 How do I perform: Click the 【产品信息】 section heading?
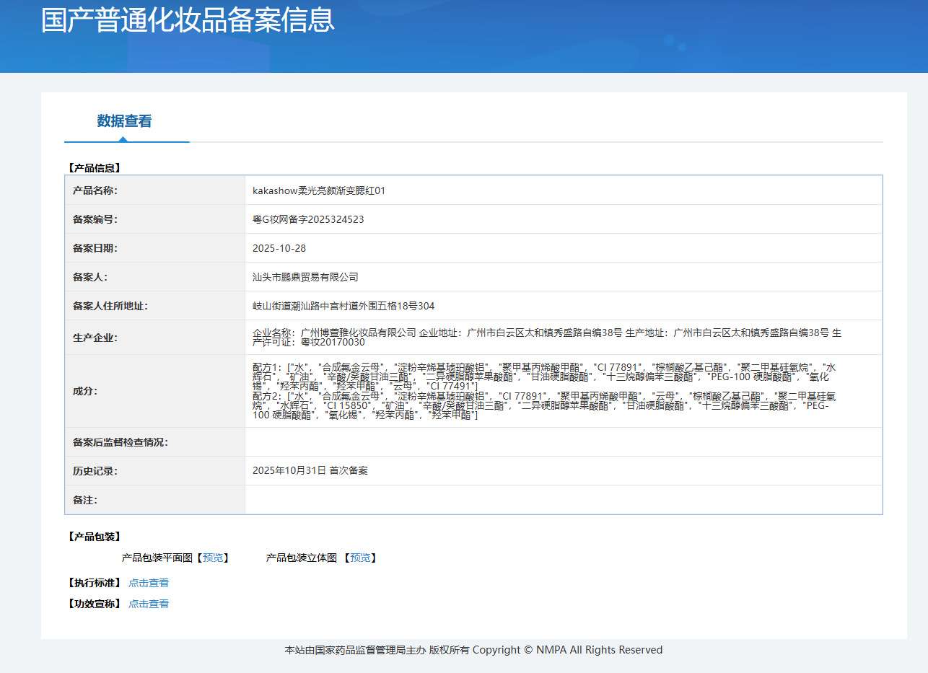click(x=94, y=168)
